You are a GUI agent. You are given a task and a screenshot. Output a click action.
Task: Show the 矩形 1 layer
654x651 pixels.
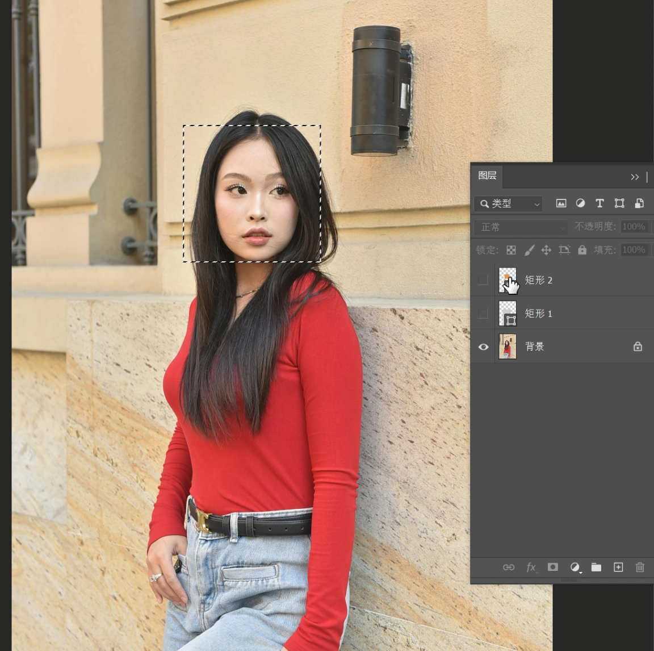point(483,314)
